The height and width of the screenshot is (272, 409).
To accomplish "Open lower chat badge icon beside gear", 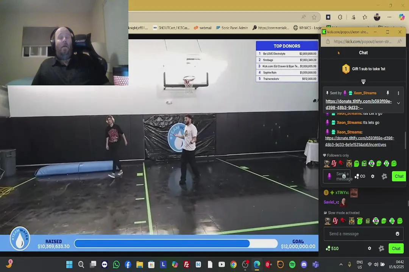I will pos(381,248).
